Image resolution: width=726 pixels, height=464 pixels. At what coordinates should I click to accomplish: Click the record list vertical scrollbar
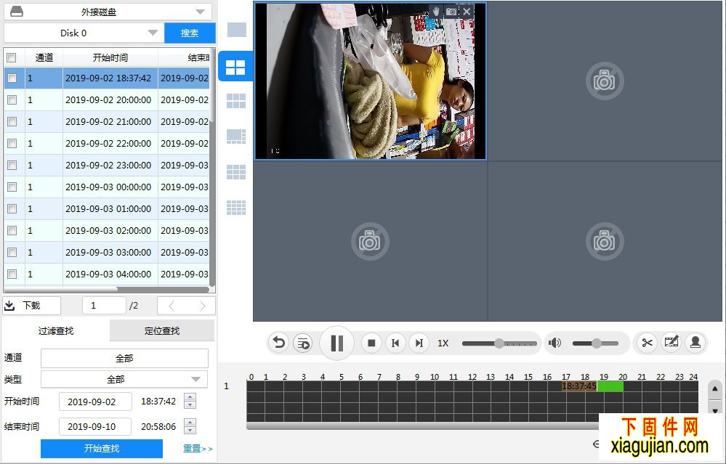212,166
